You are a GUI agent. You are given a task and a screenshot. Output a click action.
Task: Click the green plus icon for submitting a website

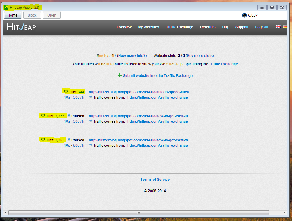[x=120, y=75]
